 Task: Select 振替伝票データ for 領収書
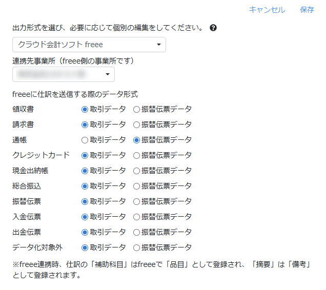tap(136, 109)
